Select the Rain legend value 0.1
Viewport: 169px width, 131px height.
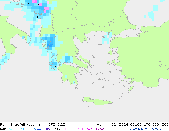point(11,129)
